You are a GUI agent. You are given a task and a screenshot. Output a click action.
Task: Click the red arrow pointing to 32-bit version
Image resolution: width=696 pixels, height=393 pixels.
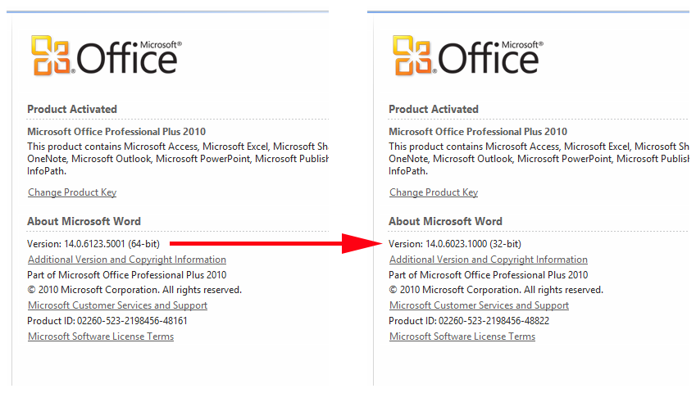pyautogui.click(x=275, y=243)
